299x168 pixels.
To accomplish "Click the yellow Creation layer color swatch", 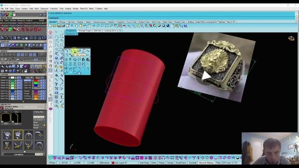I will (x=36, y=98).
